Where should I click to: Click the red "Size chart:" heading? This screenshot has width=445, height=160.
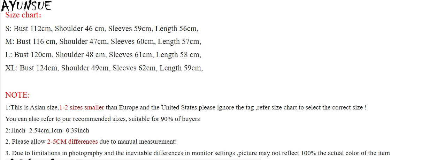23,15
